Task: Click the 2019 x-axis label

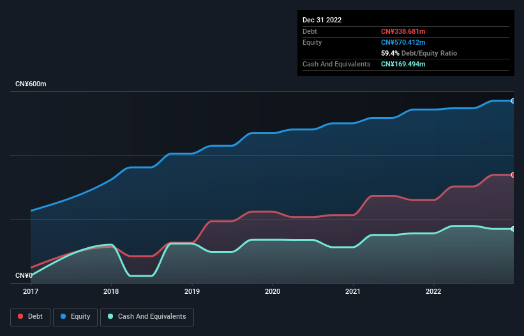Action: (x=192, y=291)
